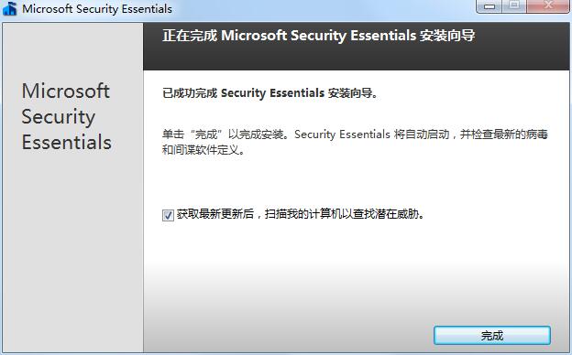Image resolution: width=572 pixels, height=355 pixels.
Task: Click the word Essentials in the left sidebar
Action: 67,142
